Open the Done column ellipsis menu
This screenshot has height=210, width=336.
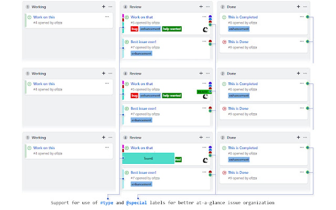304,7
